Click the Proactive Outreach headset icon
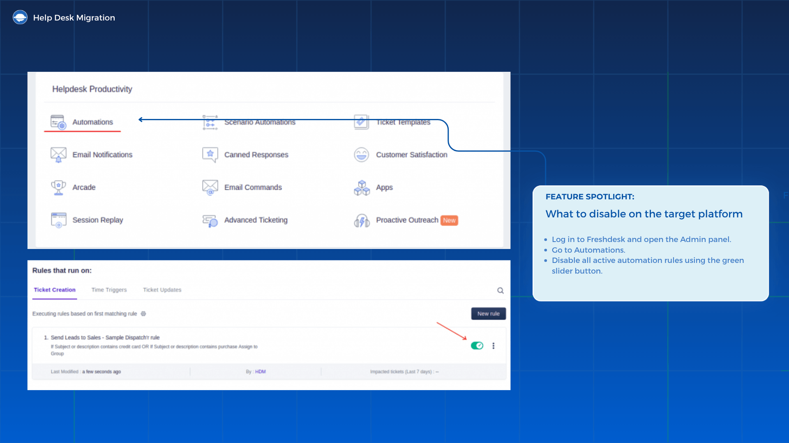The width and height of the screenshot is (789, 443). click(362, 220)
